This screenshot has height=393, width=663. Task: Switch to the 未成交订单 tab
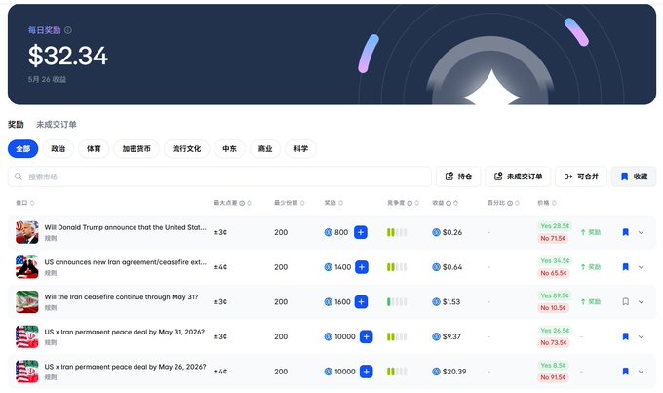click(57, 125)
